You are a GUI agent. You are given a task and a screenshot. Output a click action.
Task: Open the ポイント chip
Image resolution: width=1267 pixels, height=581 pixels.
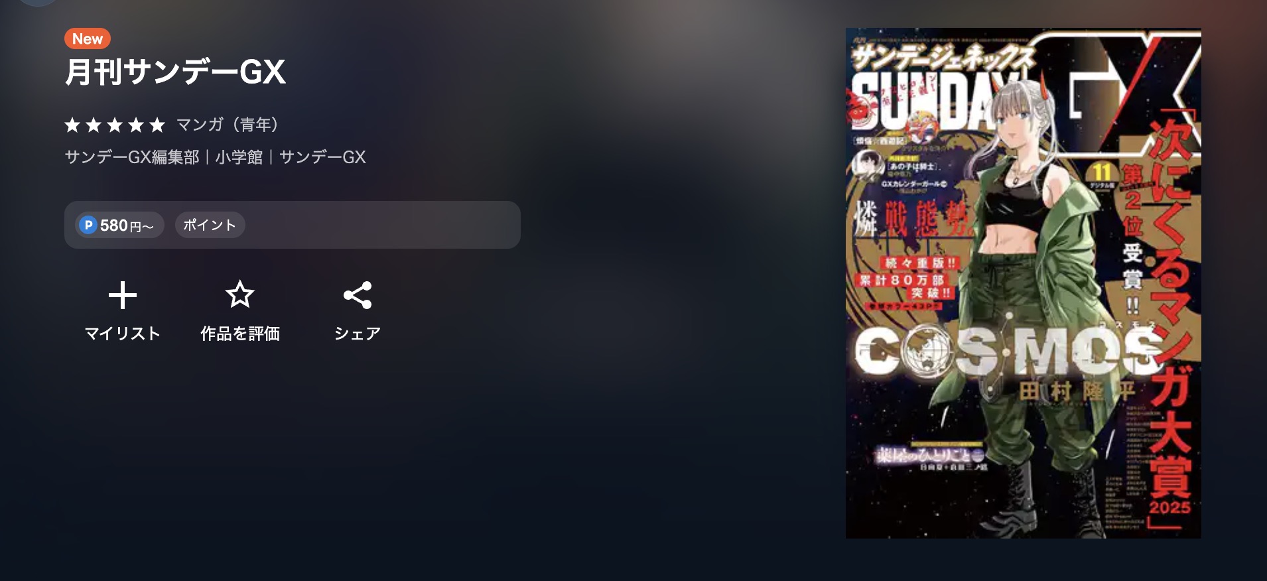point(210,225)
